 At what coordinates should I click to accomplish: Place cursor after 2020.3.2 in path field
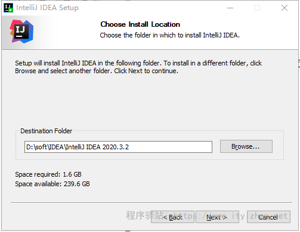click(129, 147)
